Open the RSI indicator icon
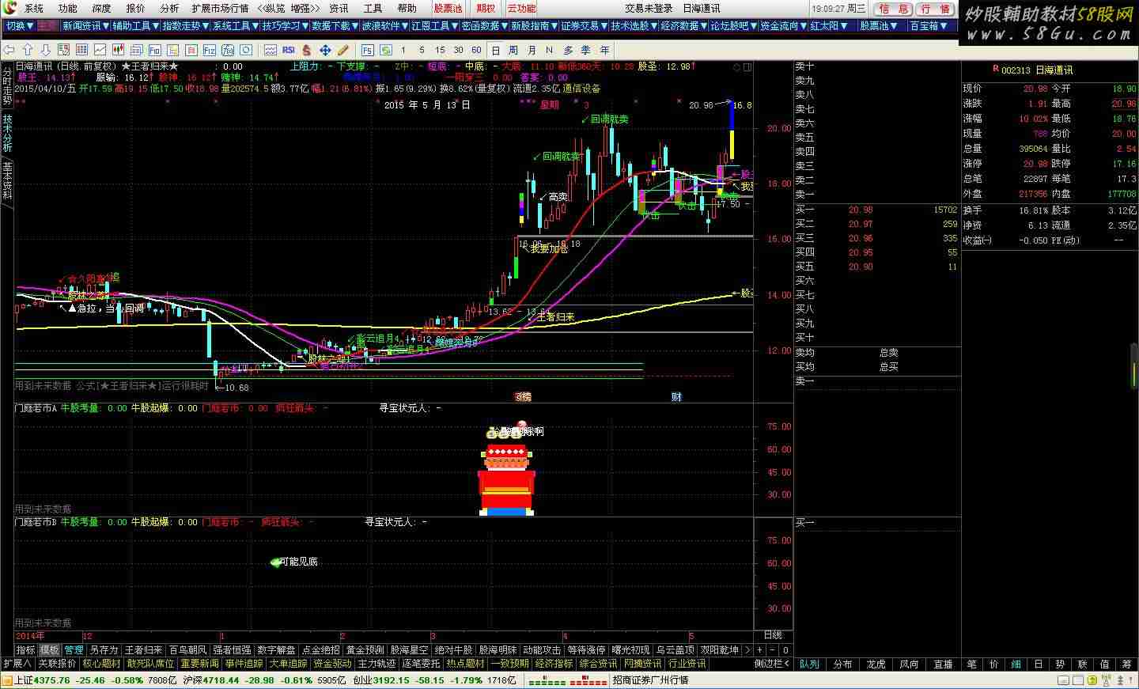1139x689 pixels. [x=289, y=50]
